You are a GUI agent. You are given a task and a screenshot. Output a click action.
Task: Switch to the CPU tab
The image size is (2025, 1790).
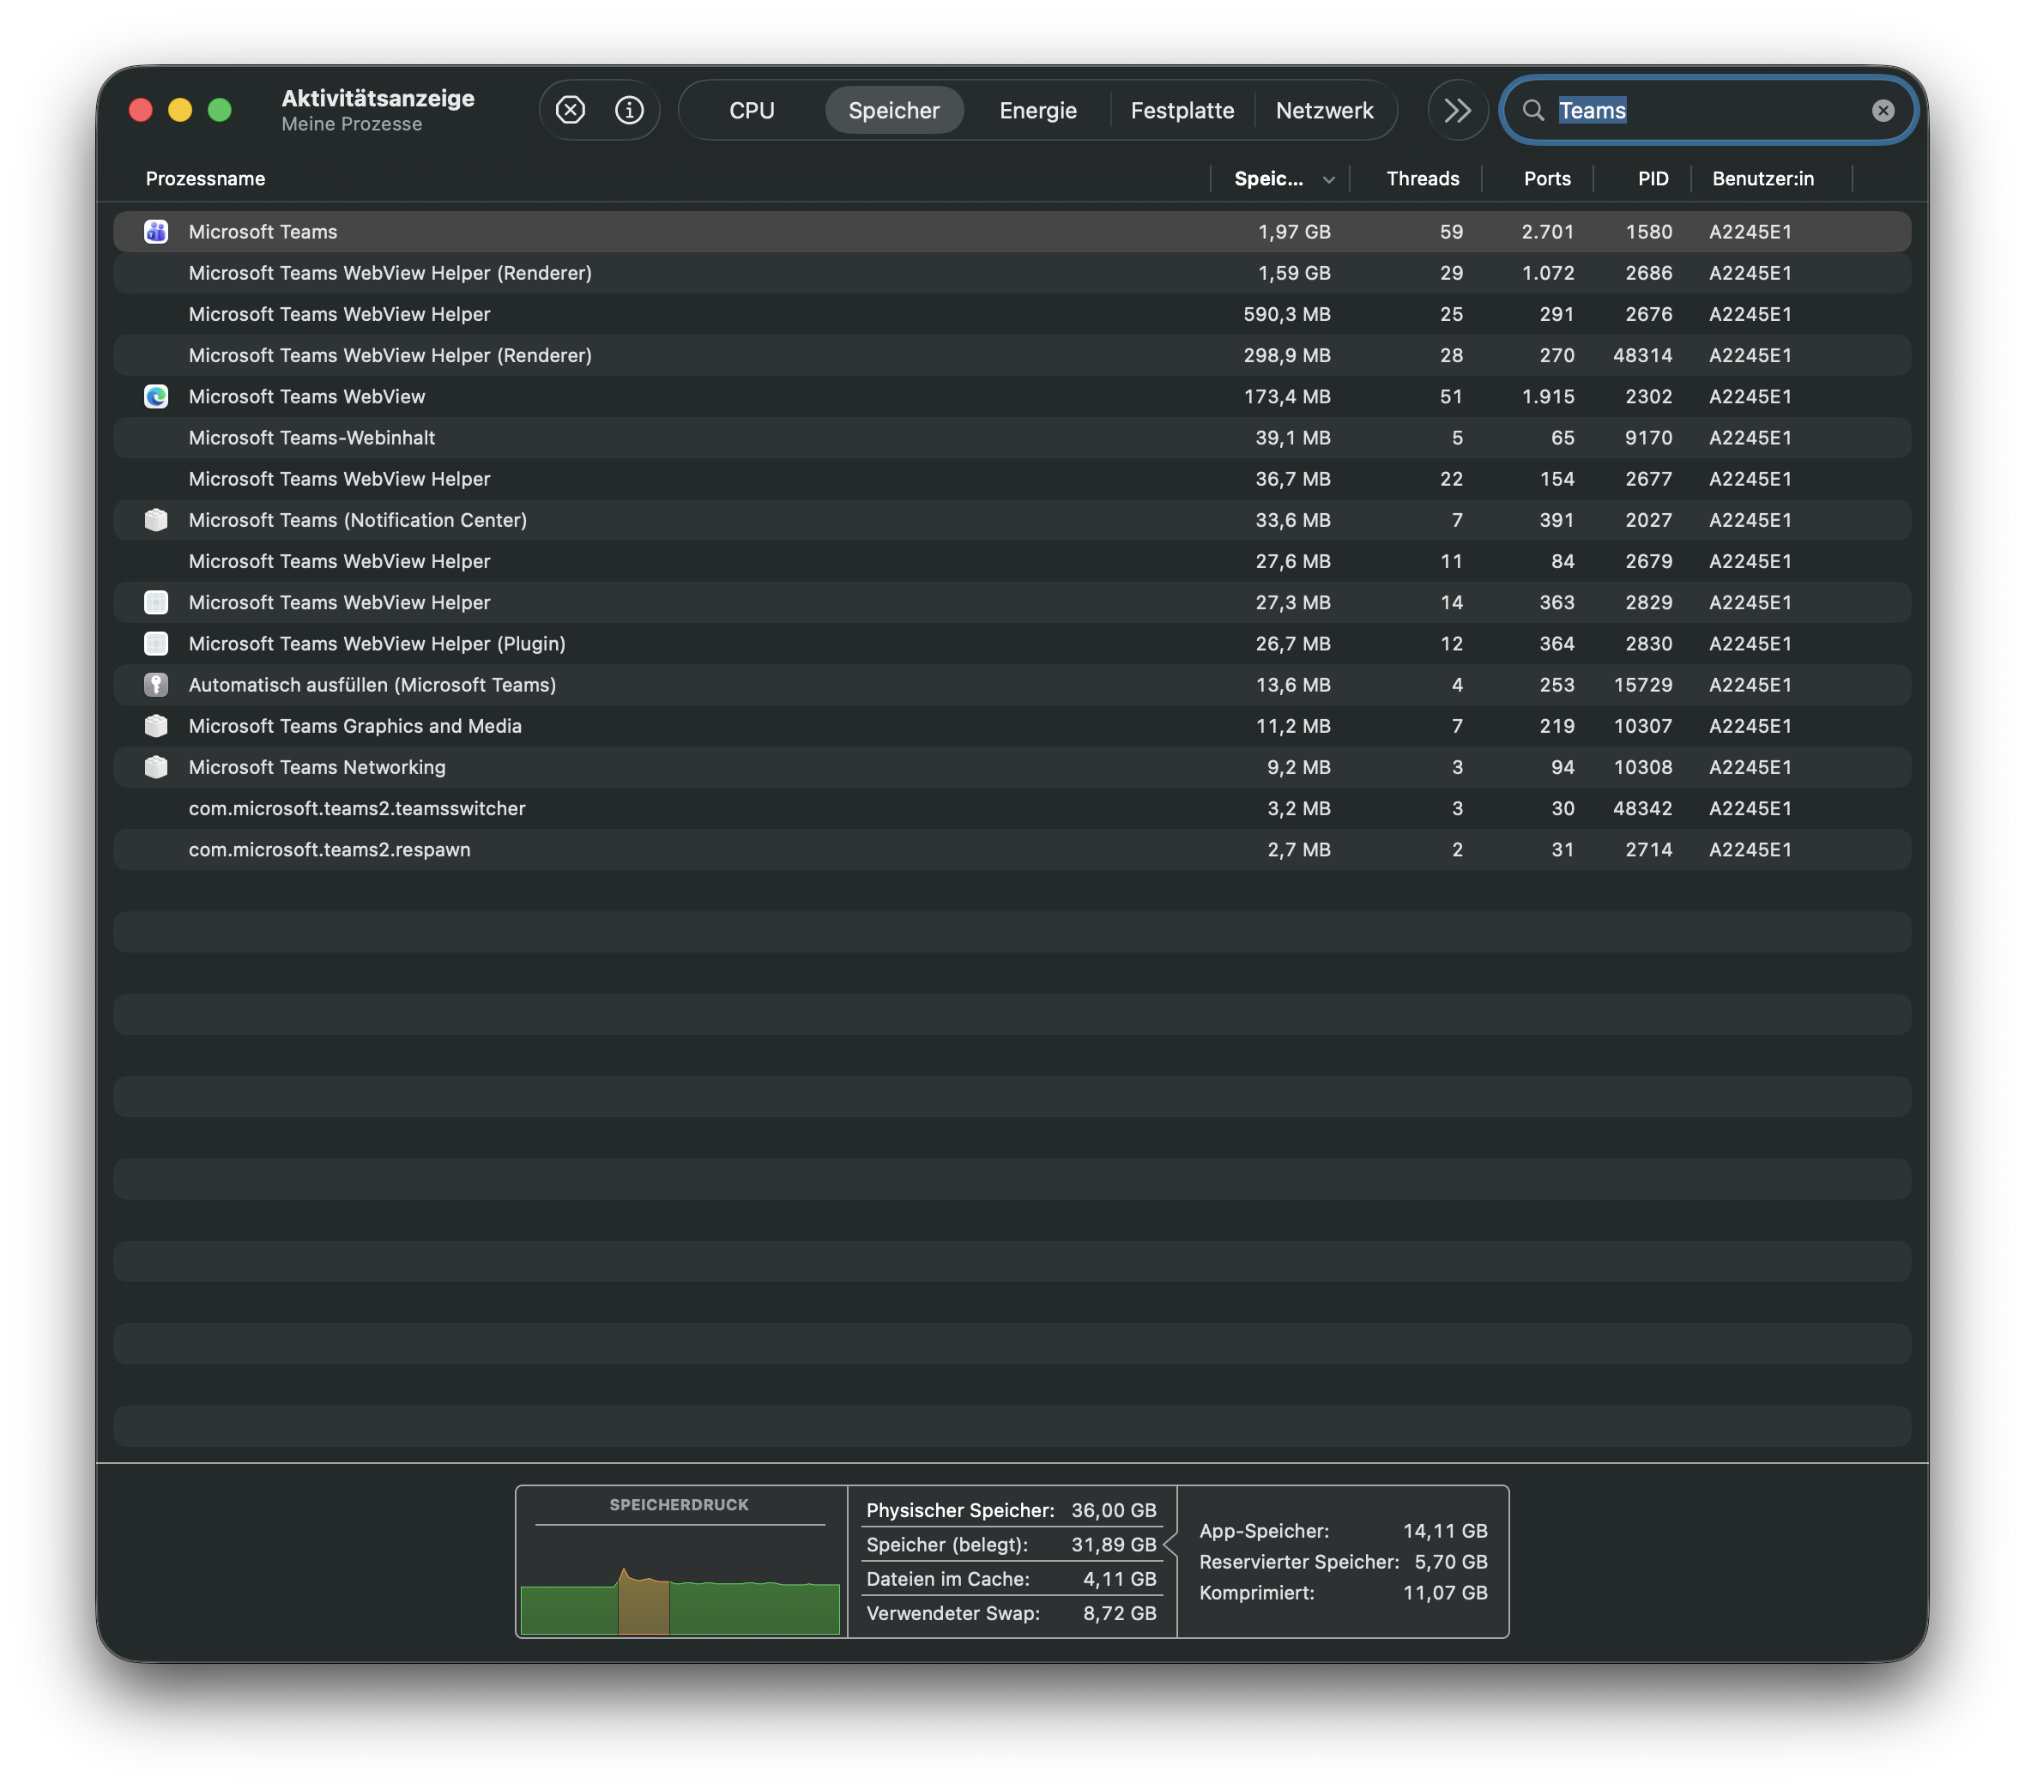click(x=751, y=110)
